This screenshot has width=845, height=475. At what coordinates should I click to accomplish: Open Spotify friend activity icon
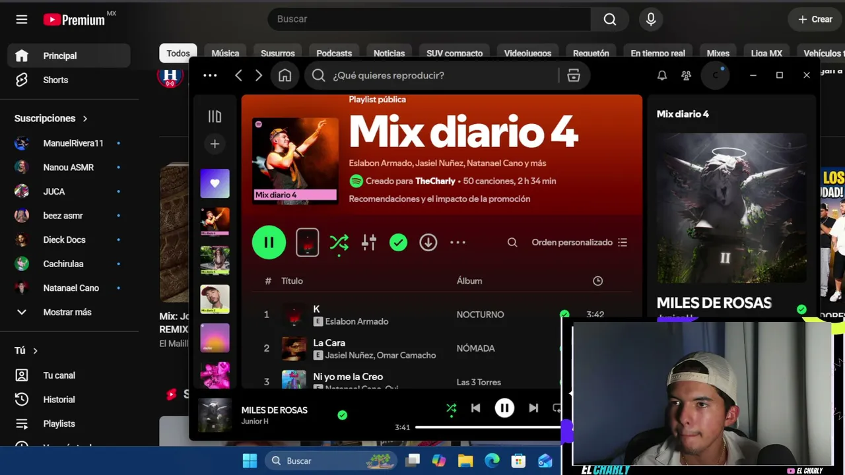tap(687, 75)
